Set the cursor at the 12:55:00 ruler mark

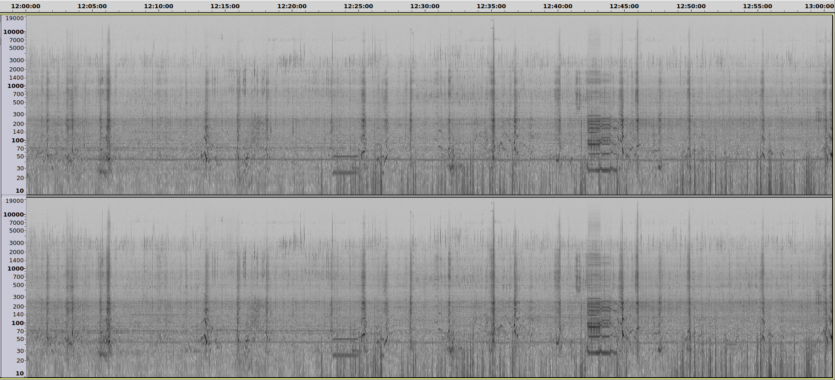[758, 6]
